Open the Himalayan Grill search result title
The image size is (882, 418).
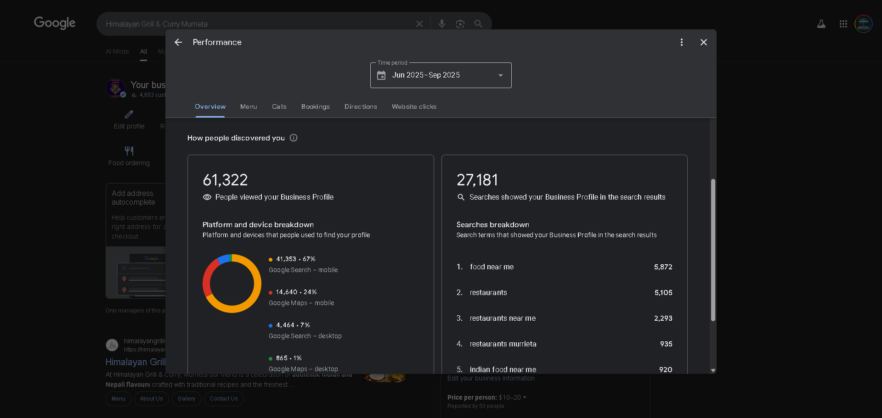coord(136,362)
